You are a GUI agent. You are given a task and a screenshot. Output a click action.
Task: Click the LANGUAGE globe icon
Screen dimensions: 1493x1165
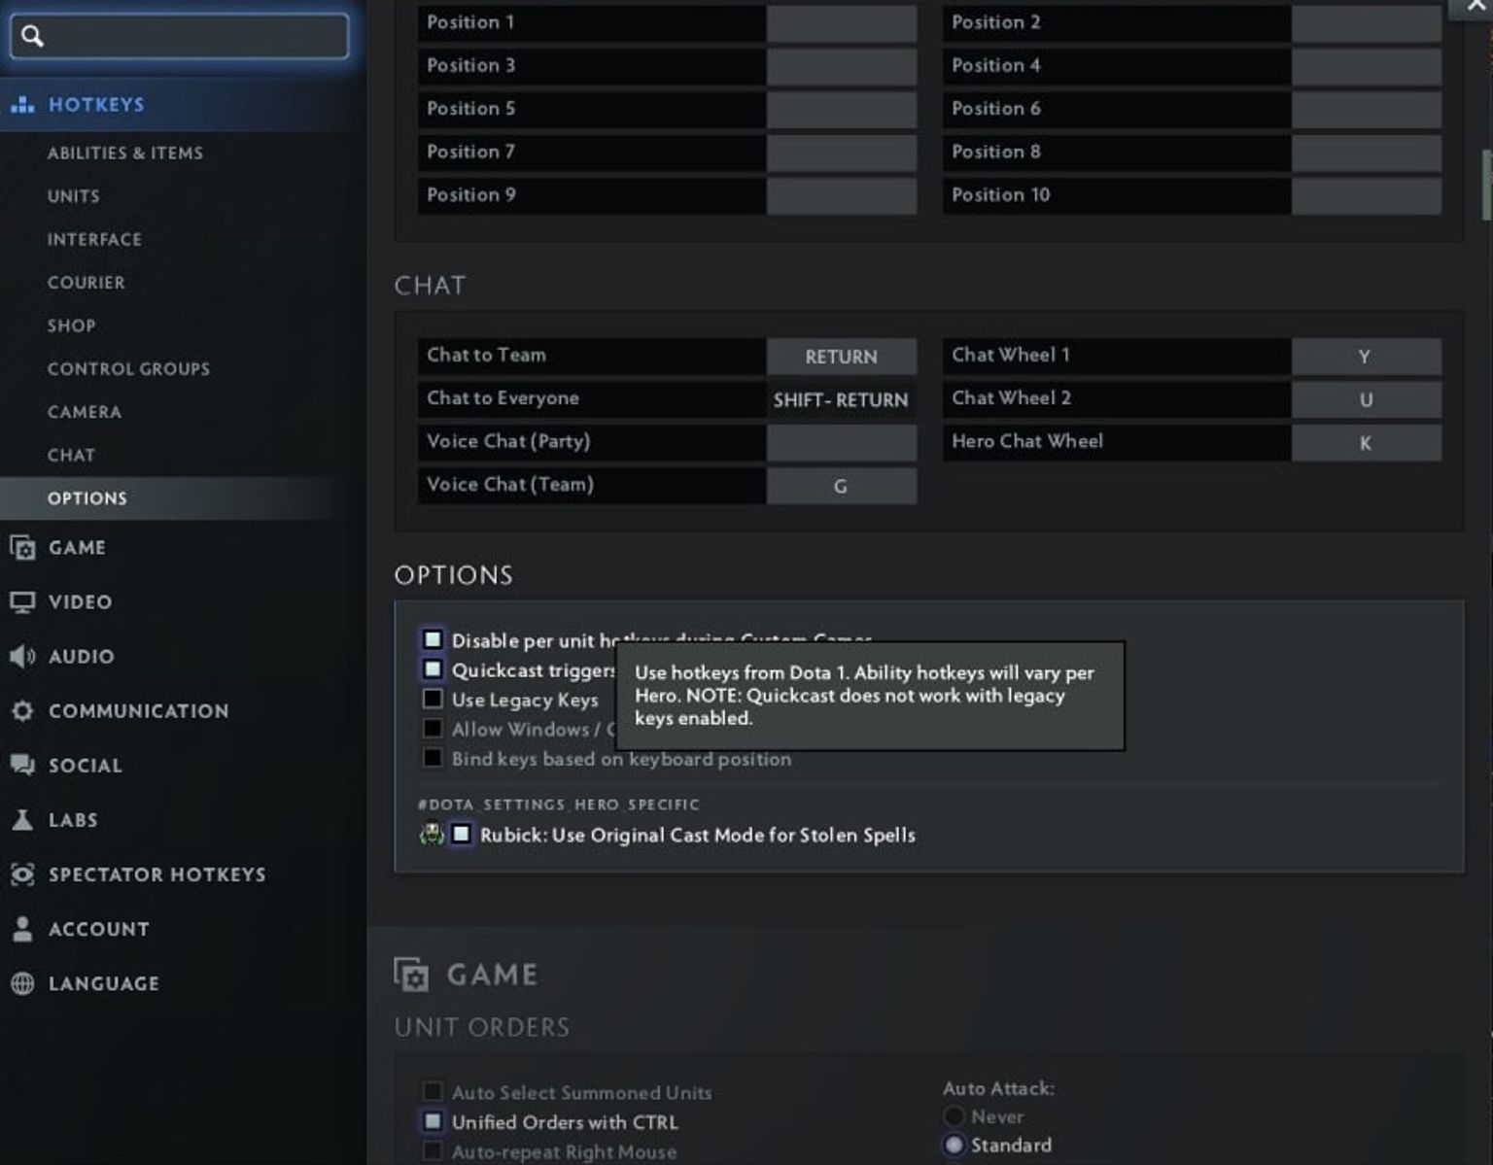(21, 983)
